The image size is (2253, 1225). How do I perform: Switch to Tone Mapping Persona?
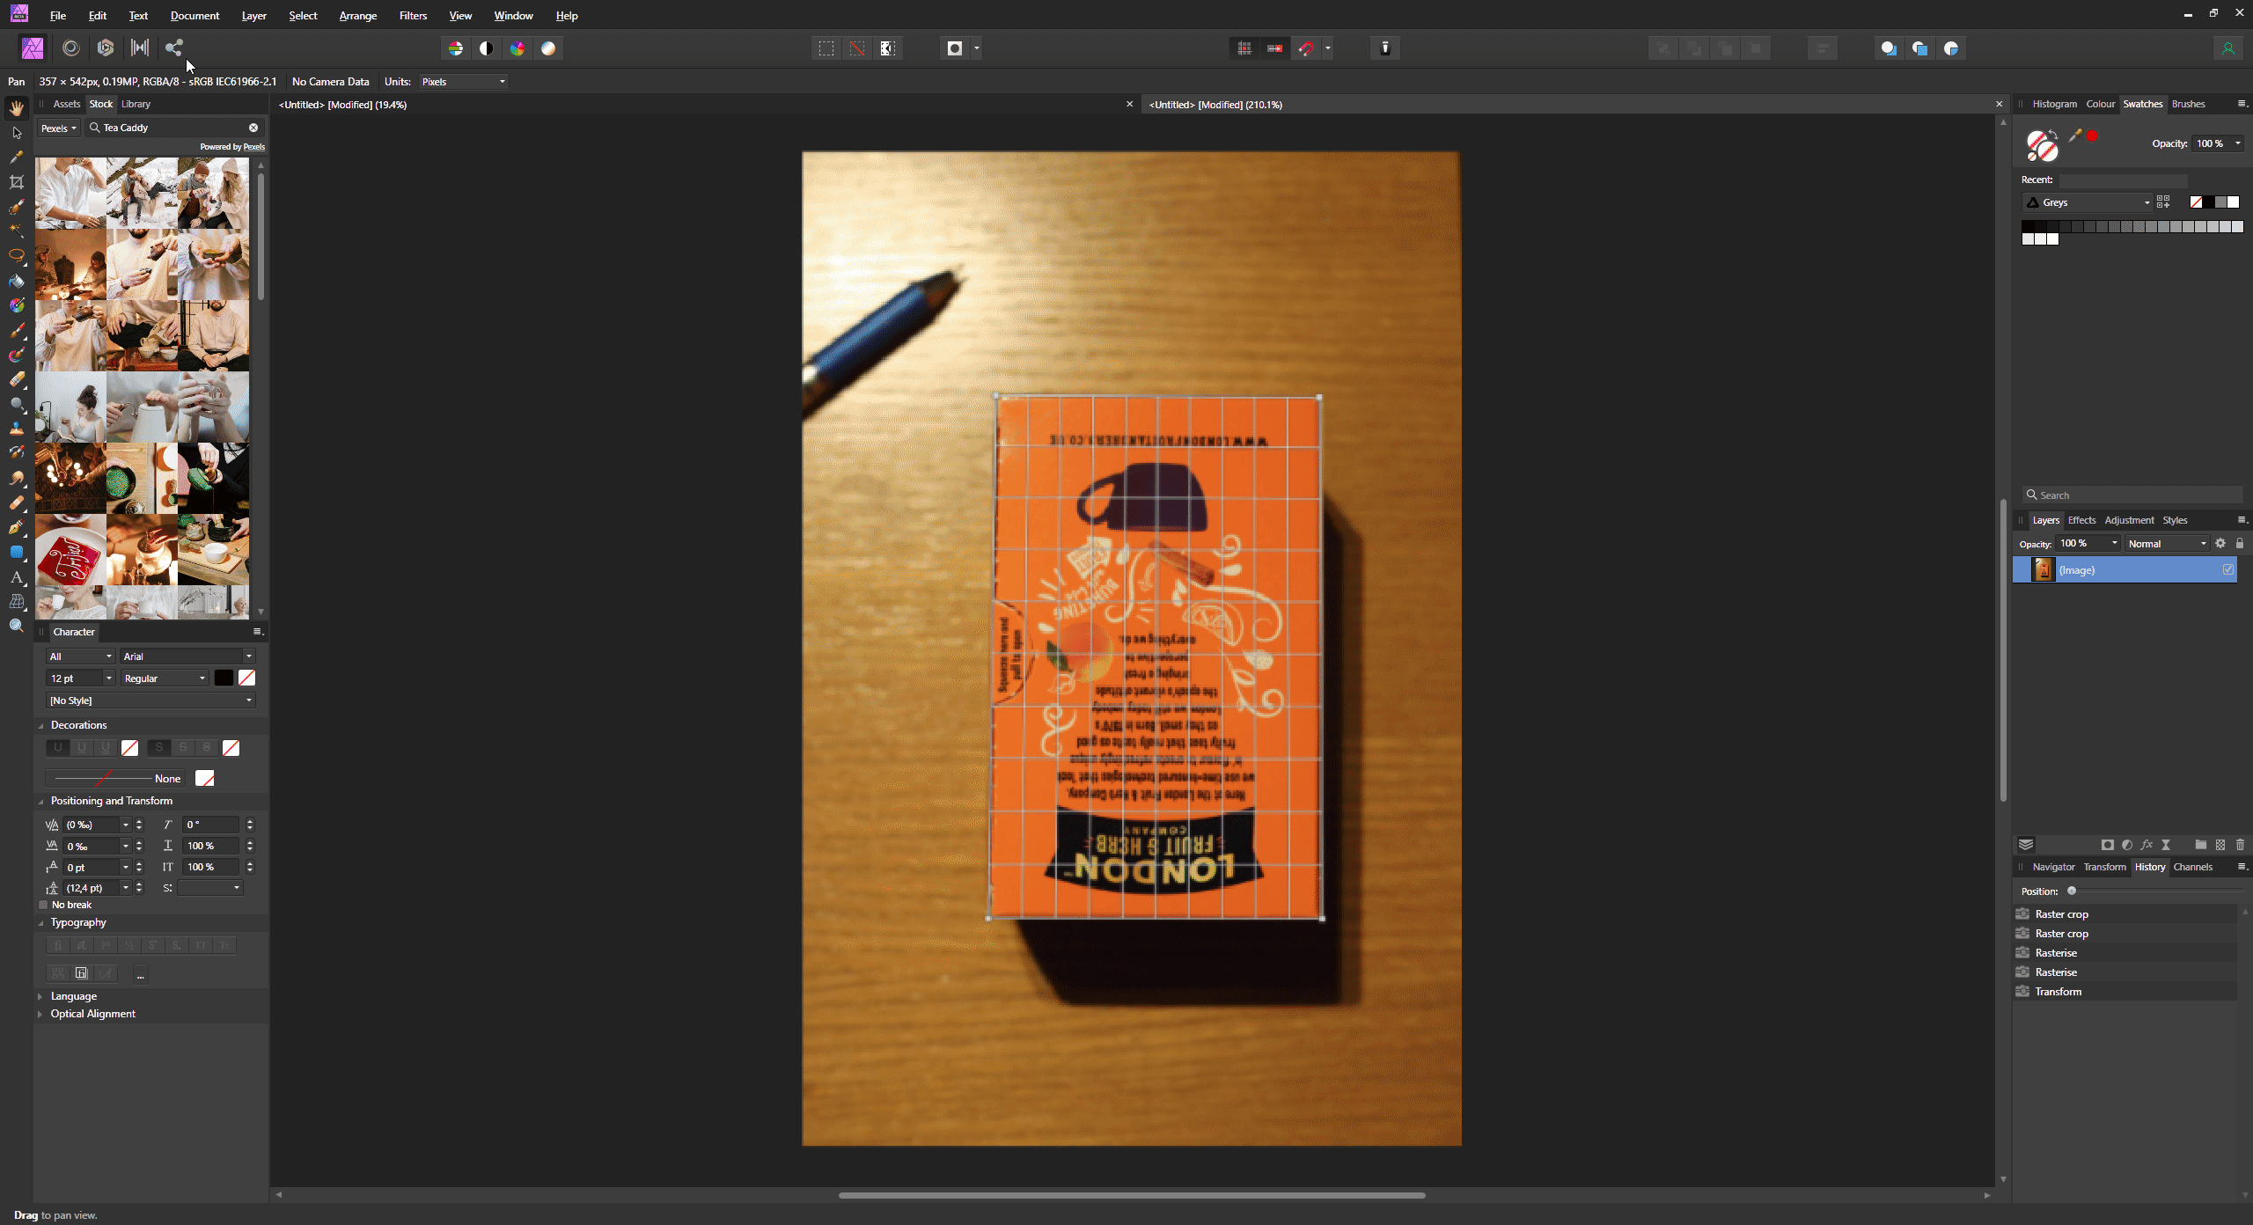140,48
